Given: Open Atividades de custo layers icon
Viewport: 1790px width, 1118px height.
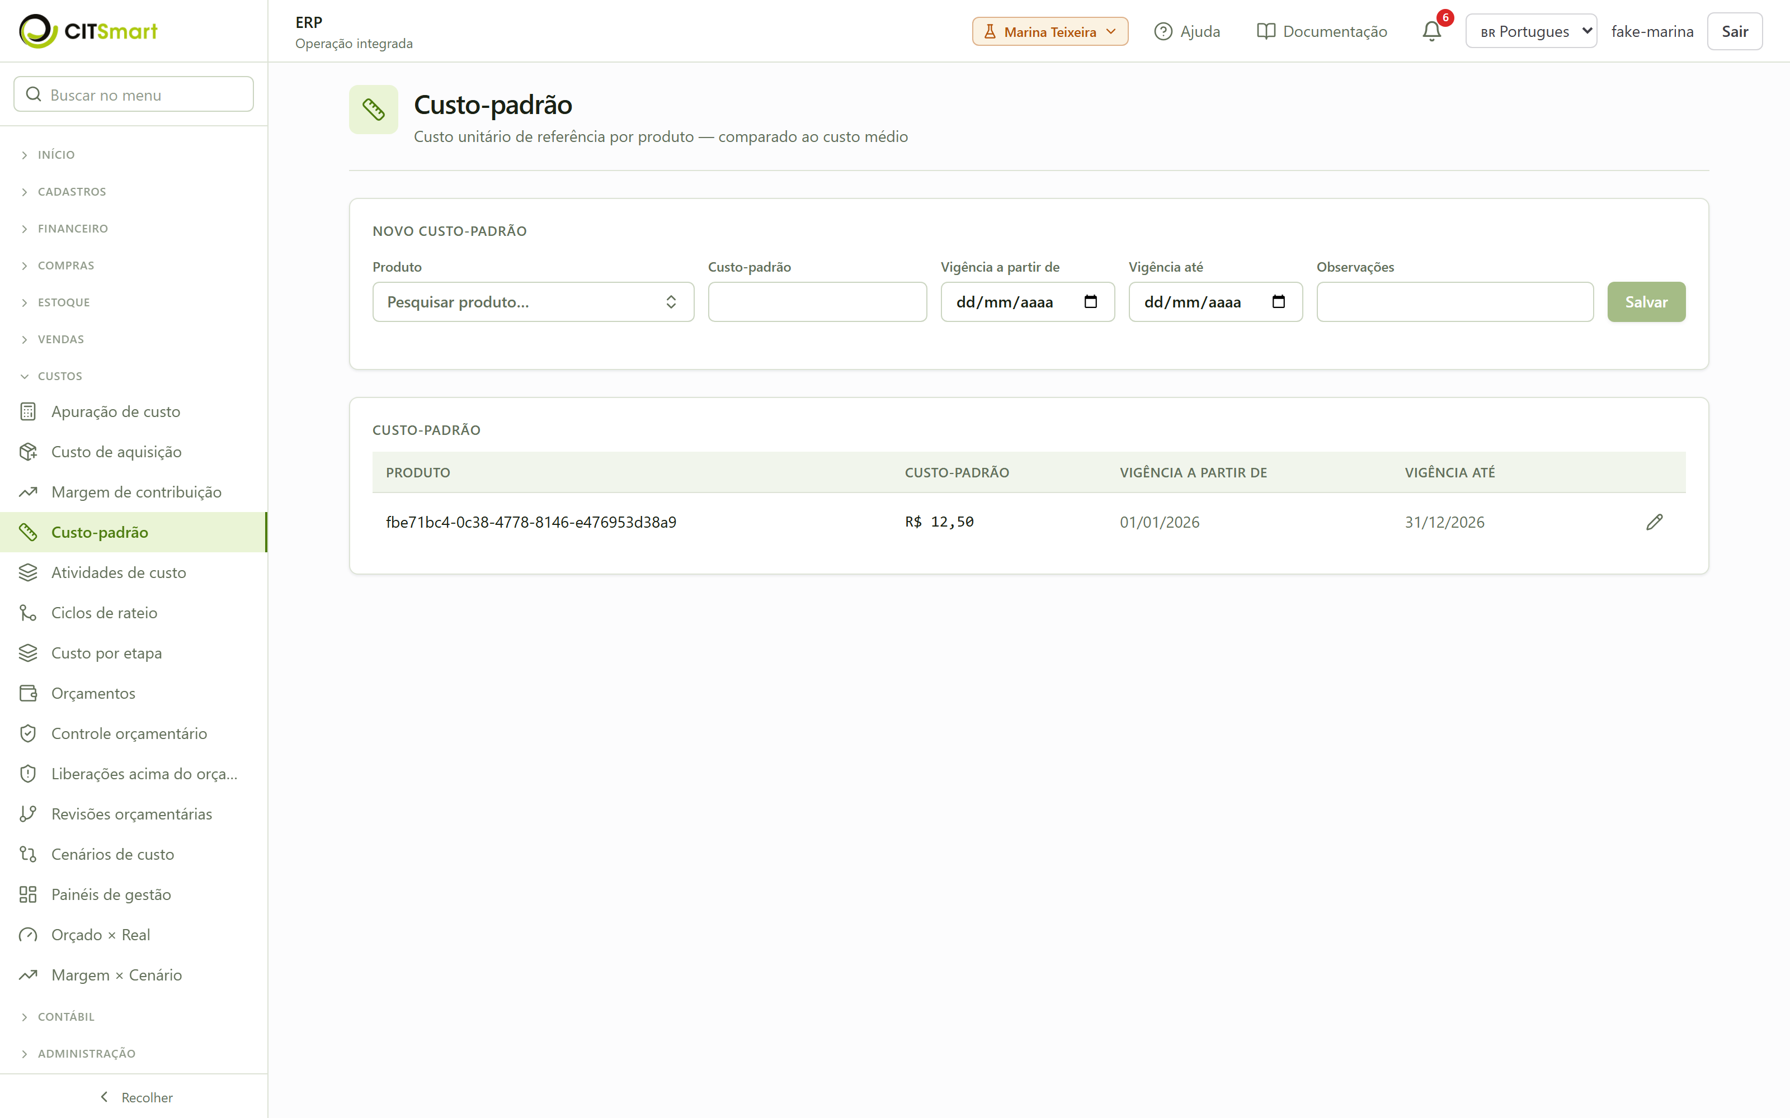Looking at the screenshot, I should [28, 572].
